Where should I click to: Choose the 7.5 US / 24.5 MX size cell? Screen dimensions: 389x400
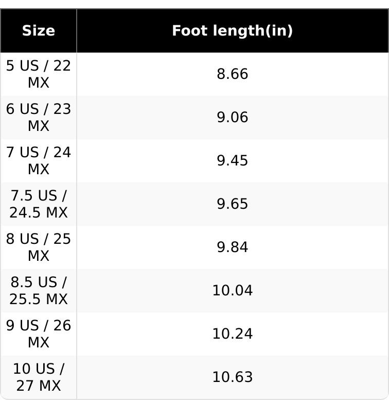pyautogui.click(x=39, y=204)
